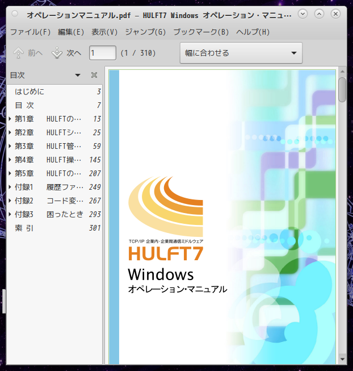
Task: Minimize the window with the down-chevron button
Action: (302, 14)
